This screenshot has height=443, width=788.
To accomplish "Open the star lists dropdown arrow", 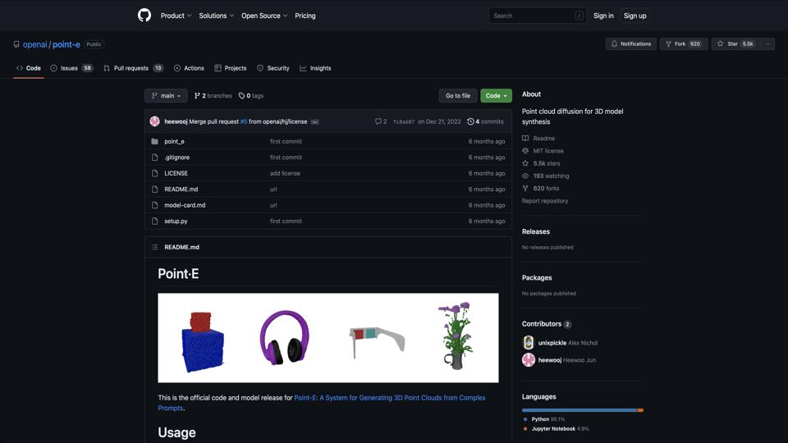I will click(767, 44).
